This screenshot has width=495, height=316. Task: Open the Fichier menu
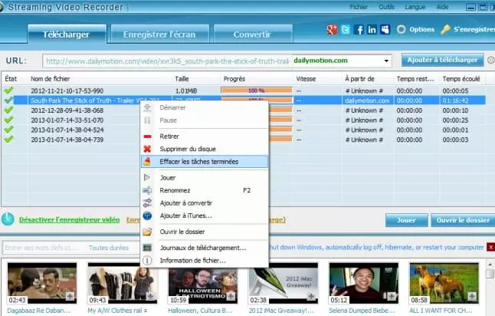359,7
